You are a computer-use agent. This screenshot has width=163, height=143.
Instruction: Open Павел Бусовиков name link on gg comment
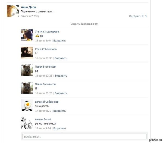pos(45,67)
